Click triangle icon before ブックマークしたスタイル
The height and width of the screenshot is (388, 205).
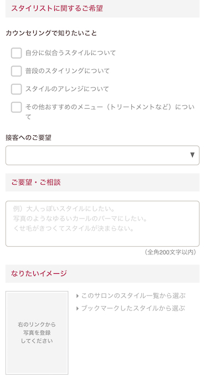point(78,309)
